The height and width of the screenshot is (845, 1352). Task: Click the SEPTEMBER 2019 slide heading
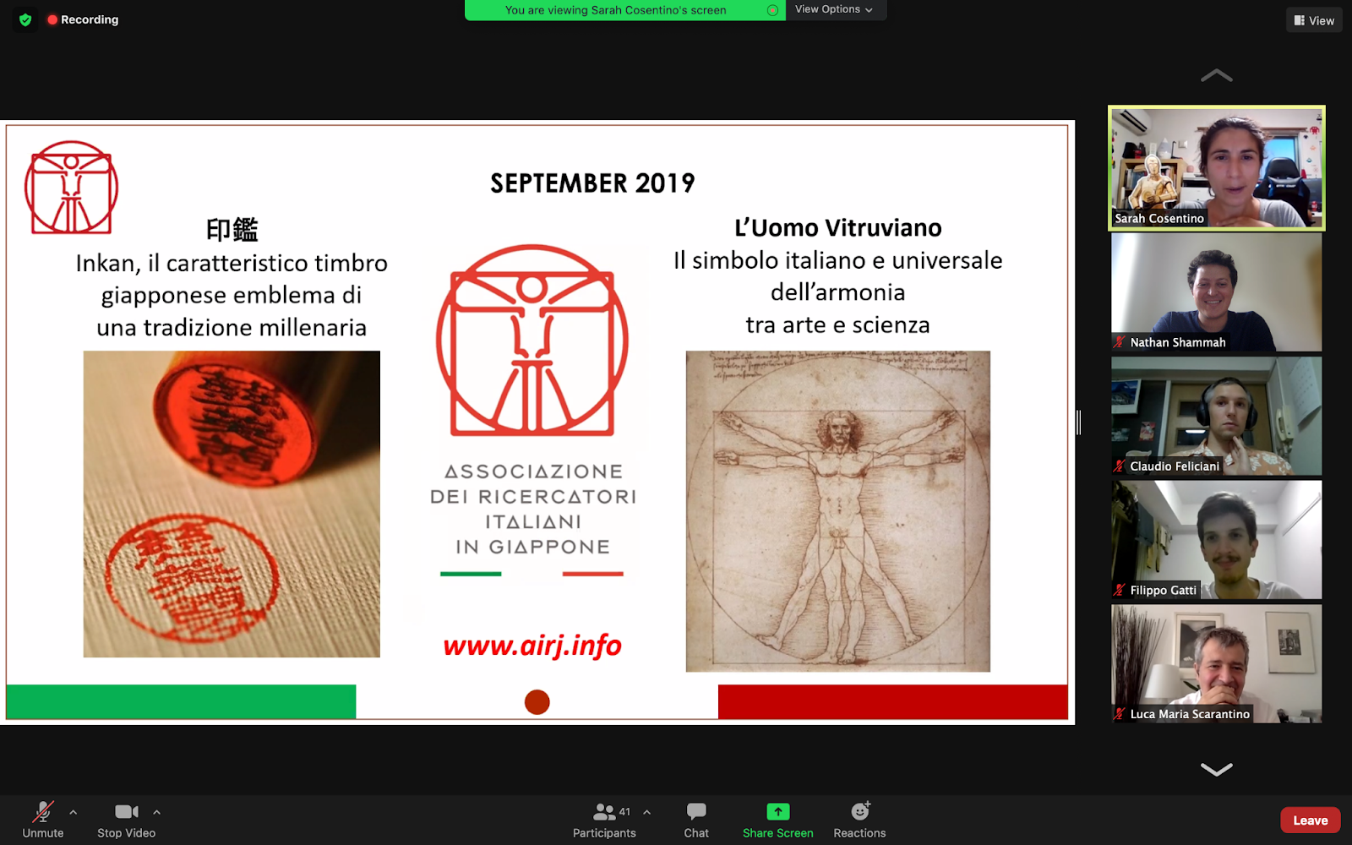(x=592, y=183)
